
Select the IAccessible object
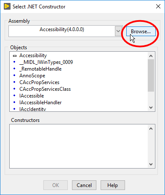pos(32,96)
